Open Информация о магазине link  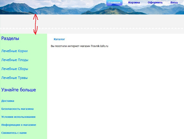point(19,125)
